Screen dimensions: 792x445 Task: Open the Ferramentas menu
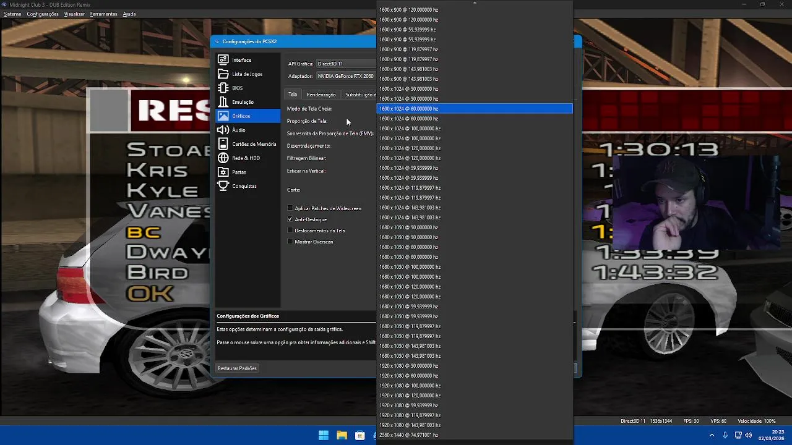[103, 14]
